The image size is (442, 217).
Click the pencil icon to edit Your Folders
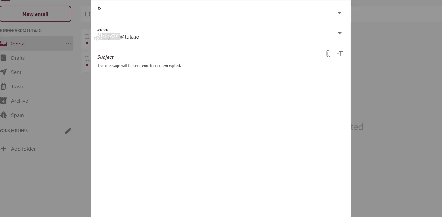(68, 130)
